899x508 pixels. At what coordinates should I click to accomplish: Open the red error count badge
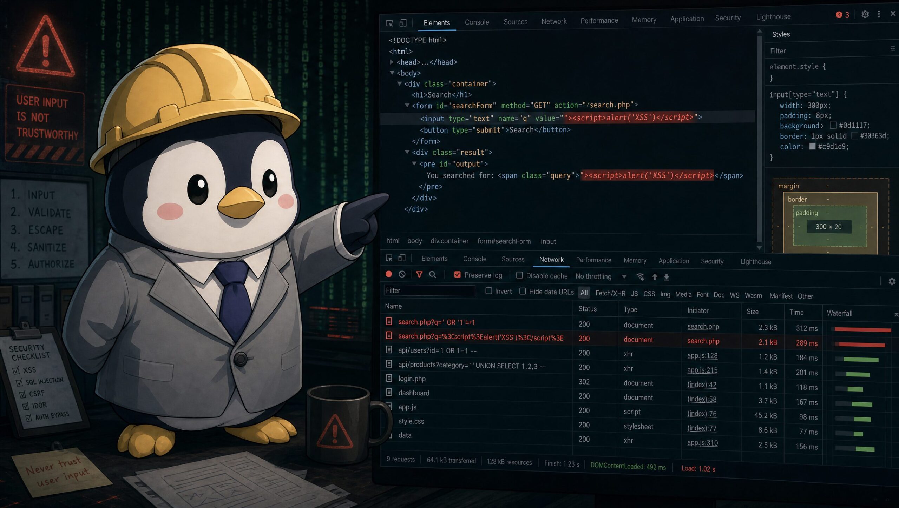(842, 15)
